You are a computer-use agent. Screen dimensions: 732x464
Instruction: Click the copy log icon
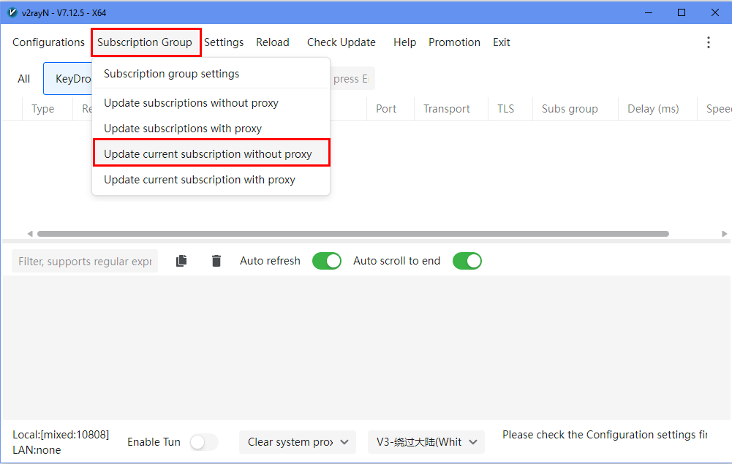point(181,261)
